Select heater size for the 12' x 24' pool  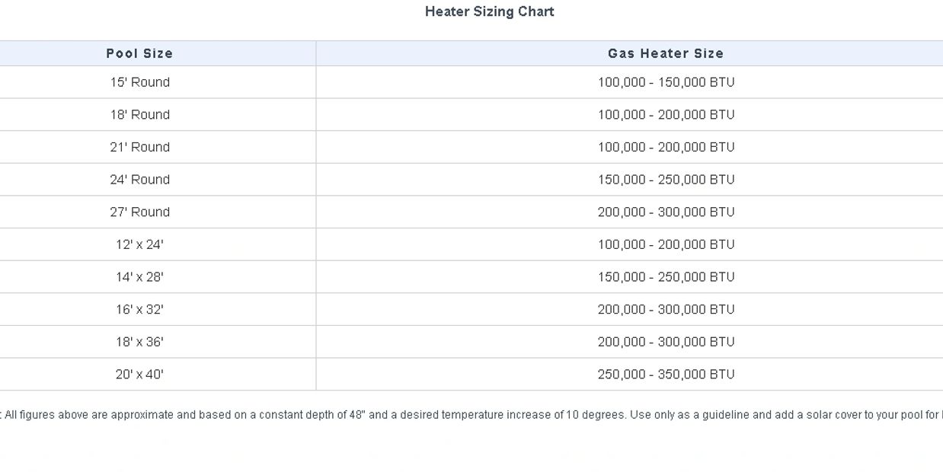[666, 244]
